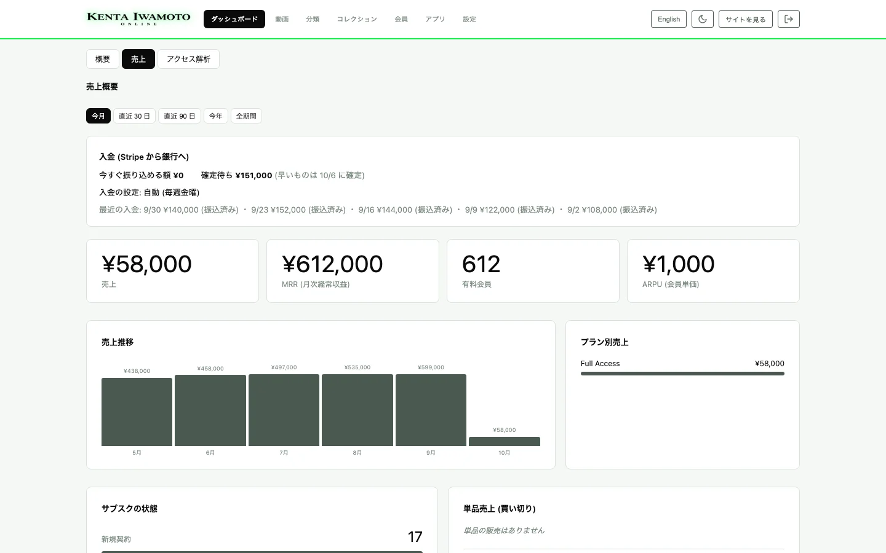Select the 直近 90 日 period filter
This screenshot has height=553, width=886.
coord(180,116)
